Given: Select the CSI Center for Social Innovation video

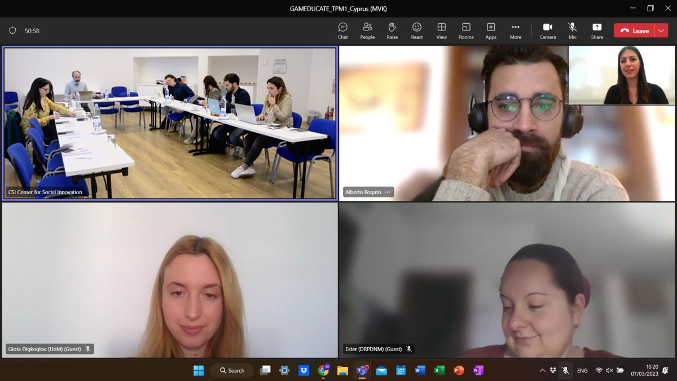Looking at the screenshot, I should 170,123.
